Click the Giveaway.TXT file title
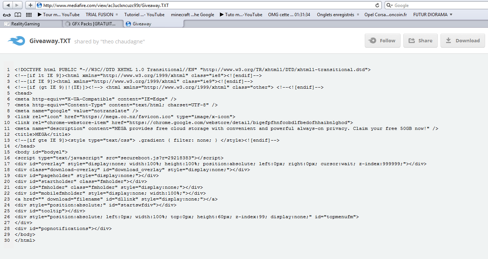The image size is (488, 259). (x=50, y=41)
